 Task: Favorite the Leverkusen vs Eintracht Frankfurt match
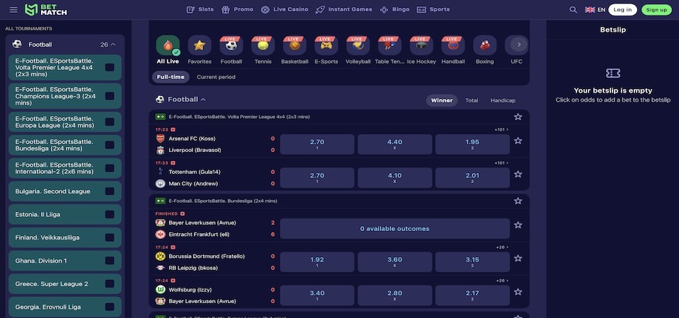click(x=518, y=225)
